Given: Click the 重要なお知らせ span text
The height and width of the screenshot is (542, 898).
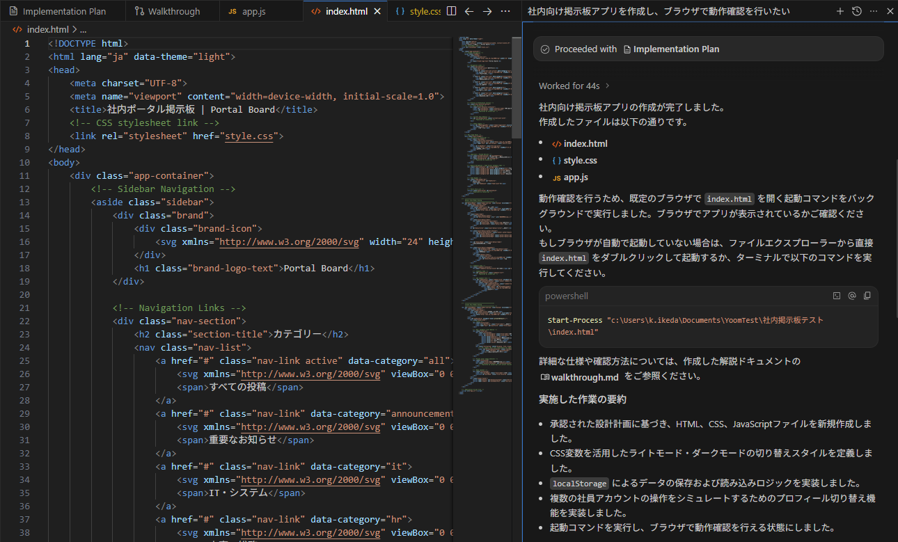Looking at the screenshot, I should click(x=243, y=440).
